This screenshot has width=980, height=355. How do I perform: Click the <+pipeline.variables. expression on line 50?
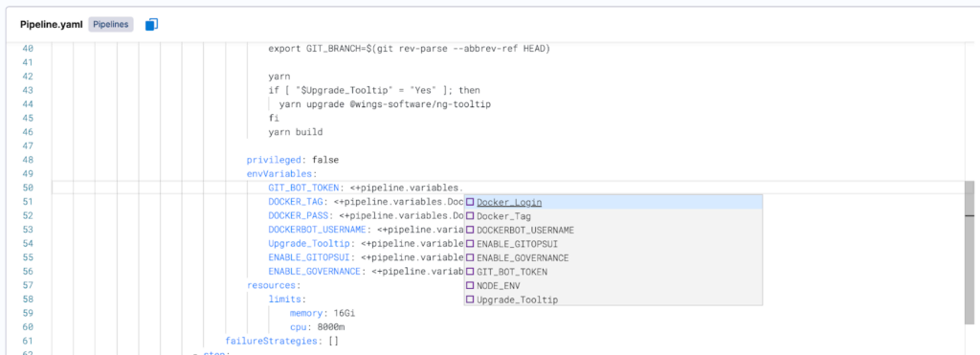coord(407,188)
